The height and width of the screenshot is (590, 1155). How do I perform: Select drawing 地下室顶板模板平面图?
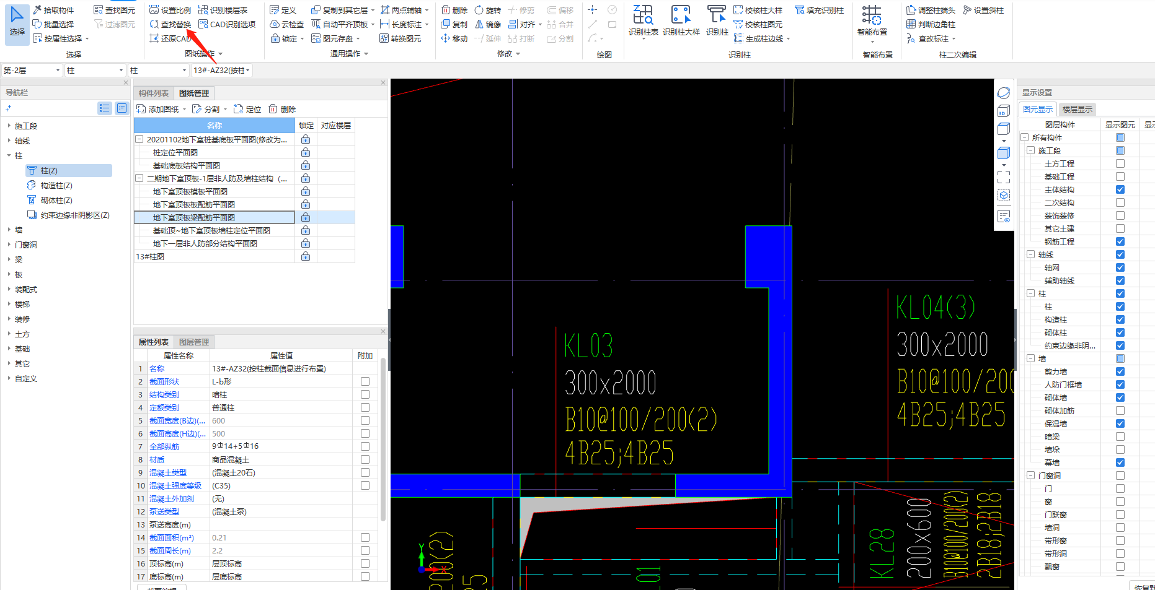190,191
